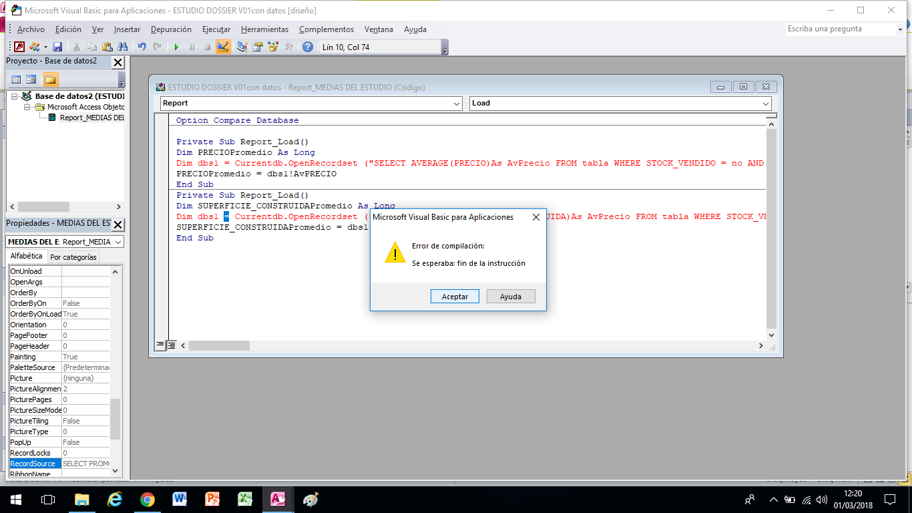Viewport: 912px width, 513px height.
Task: Click the Cut scissors icon
Action: click(77, 47)
